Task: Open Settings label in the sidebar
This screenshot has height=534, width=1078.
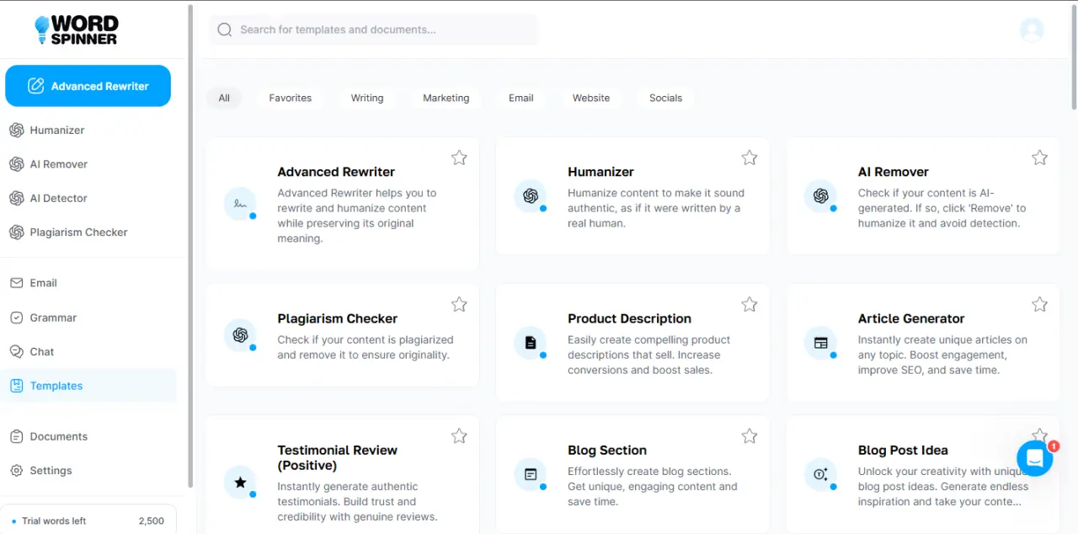Action: (x=51, y=471)
